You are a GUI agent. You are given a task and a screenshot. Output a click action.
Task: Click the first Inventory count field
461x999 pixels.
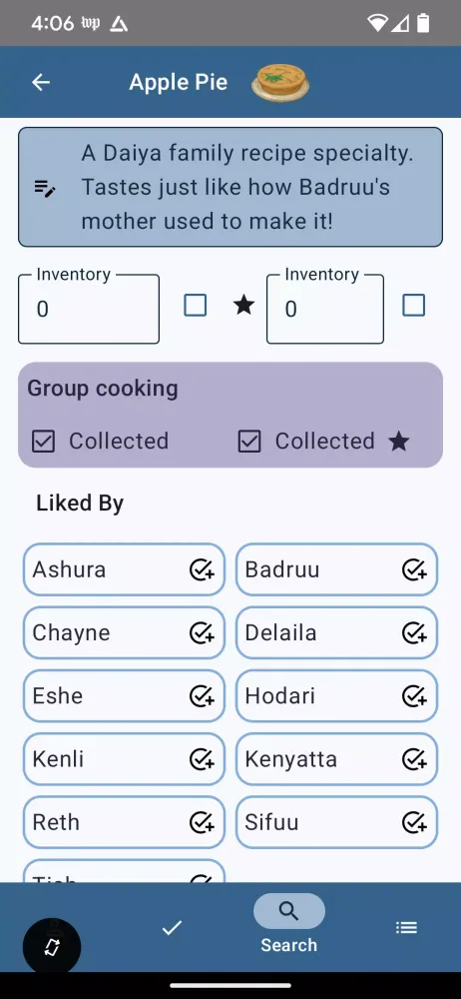(x=89, y=310)
